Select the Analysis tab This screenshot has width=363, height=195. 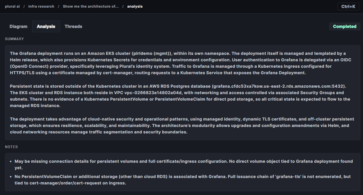(46, 26)
